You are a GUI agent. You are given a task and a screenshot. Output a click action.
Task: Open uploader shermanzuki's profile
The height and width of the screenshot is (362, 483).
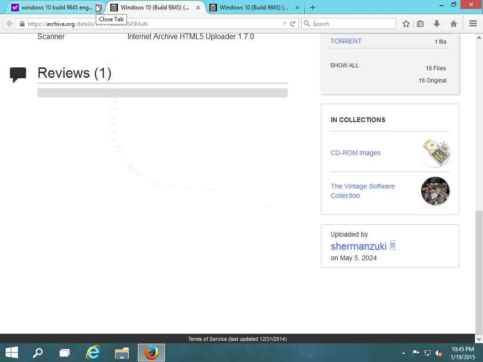[358, 246]
